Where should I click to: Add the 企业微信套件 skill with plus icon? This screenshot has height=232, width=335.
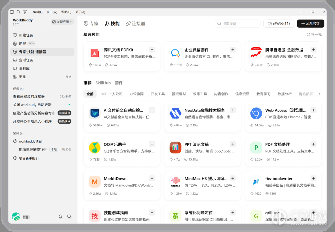(x=233, y=50)
